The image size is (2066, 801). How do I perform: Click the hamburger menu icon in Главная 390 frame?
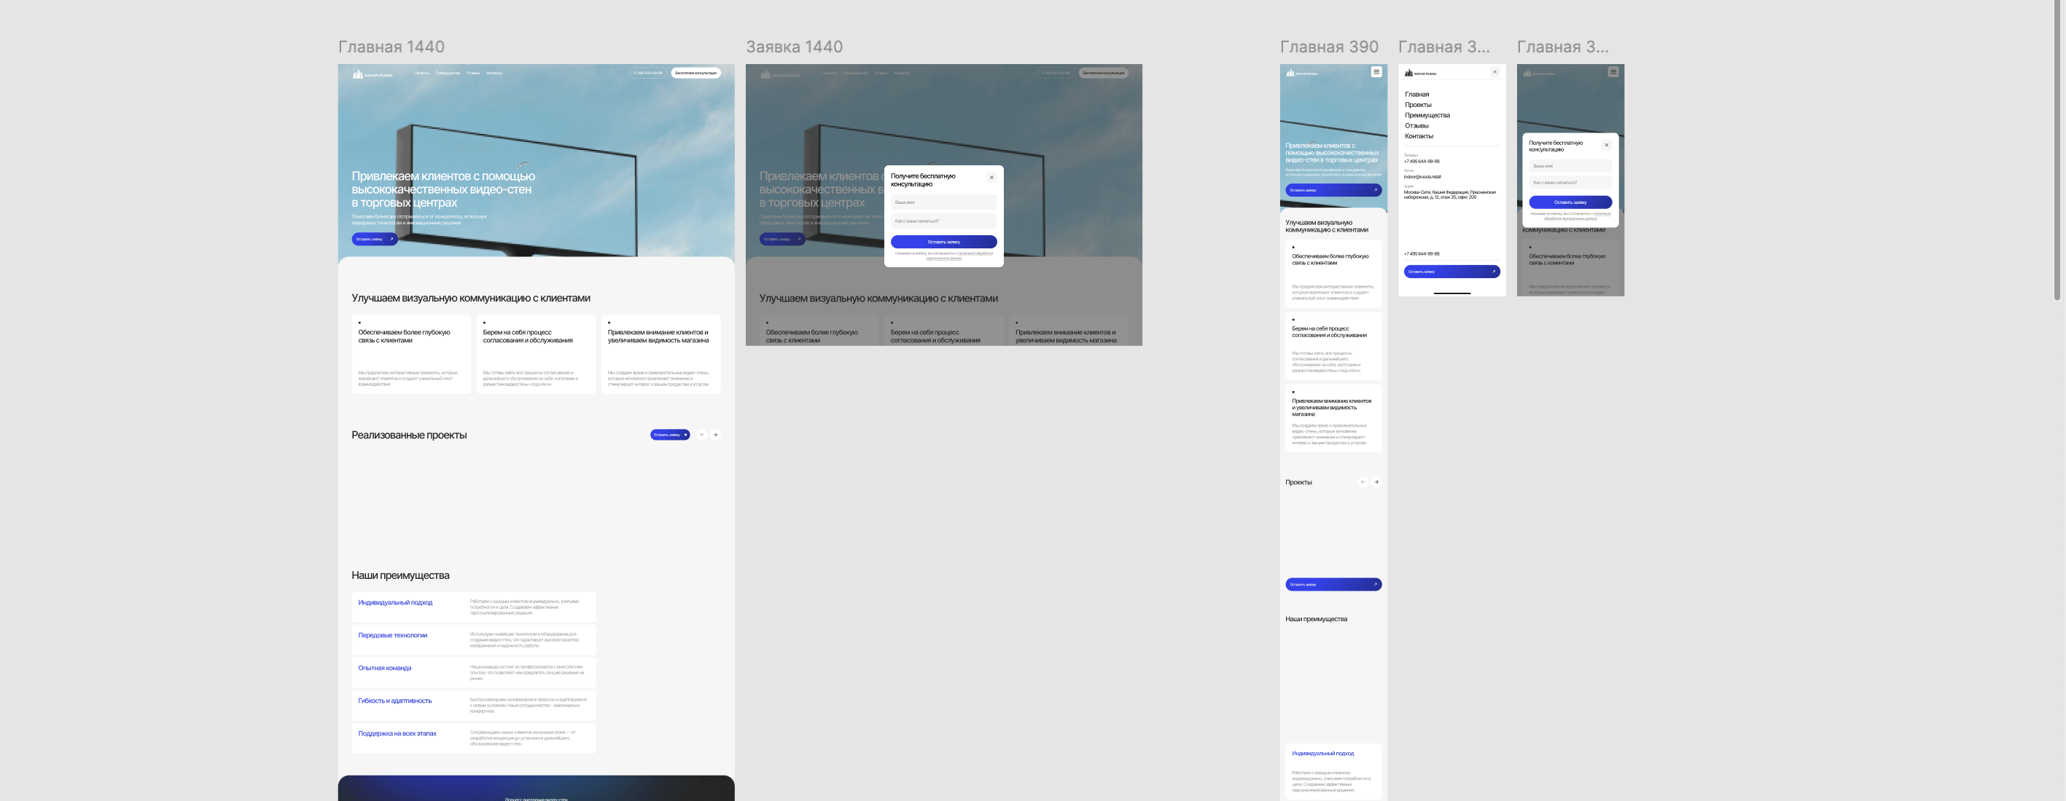tap(1376, 72)
